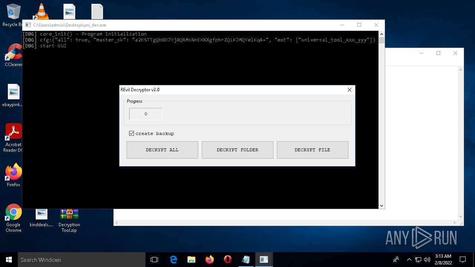Show hidden system tray icons
Screen dimensions: 475x267
tap(409, 260)
